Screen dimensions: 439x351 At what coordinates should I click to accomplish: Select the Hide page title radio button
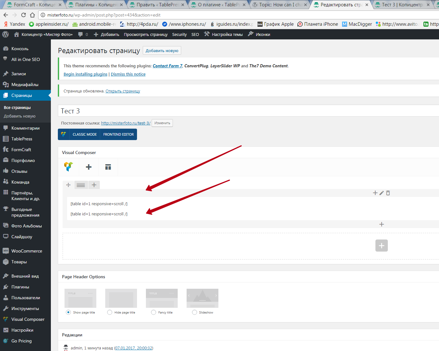pyautogui.click(x=110, y=312)
